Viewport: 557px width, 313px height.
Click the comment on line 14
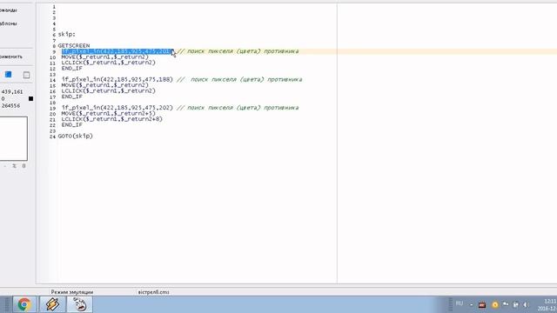[240, 79]
